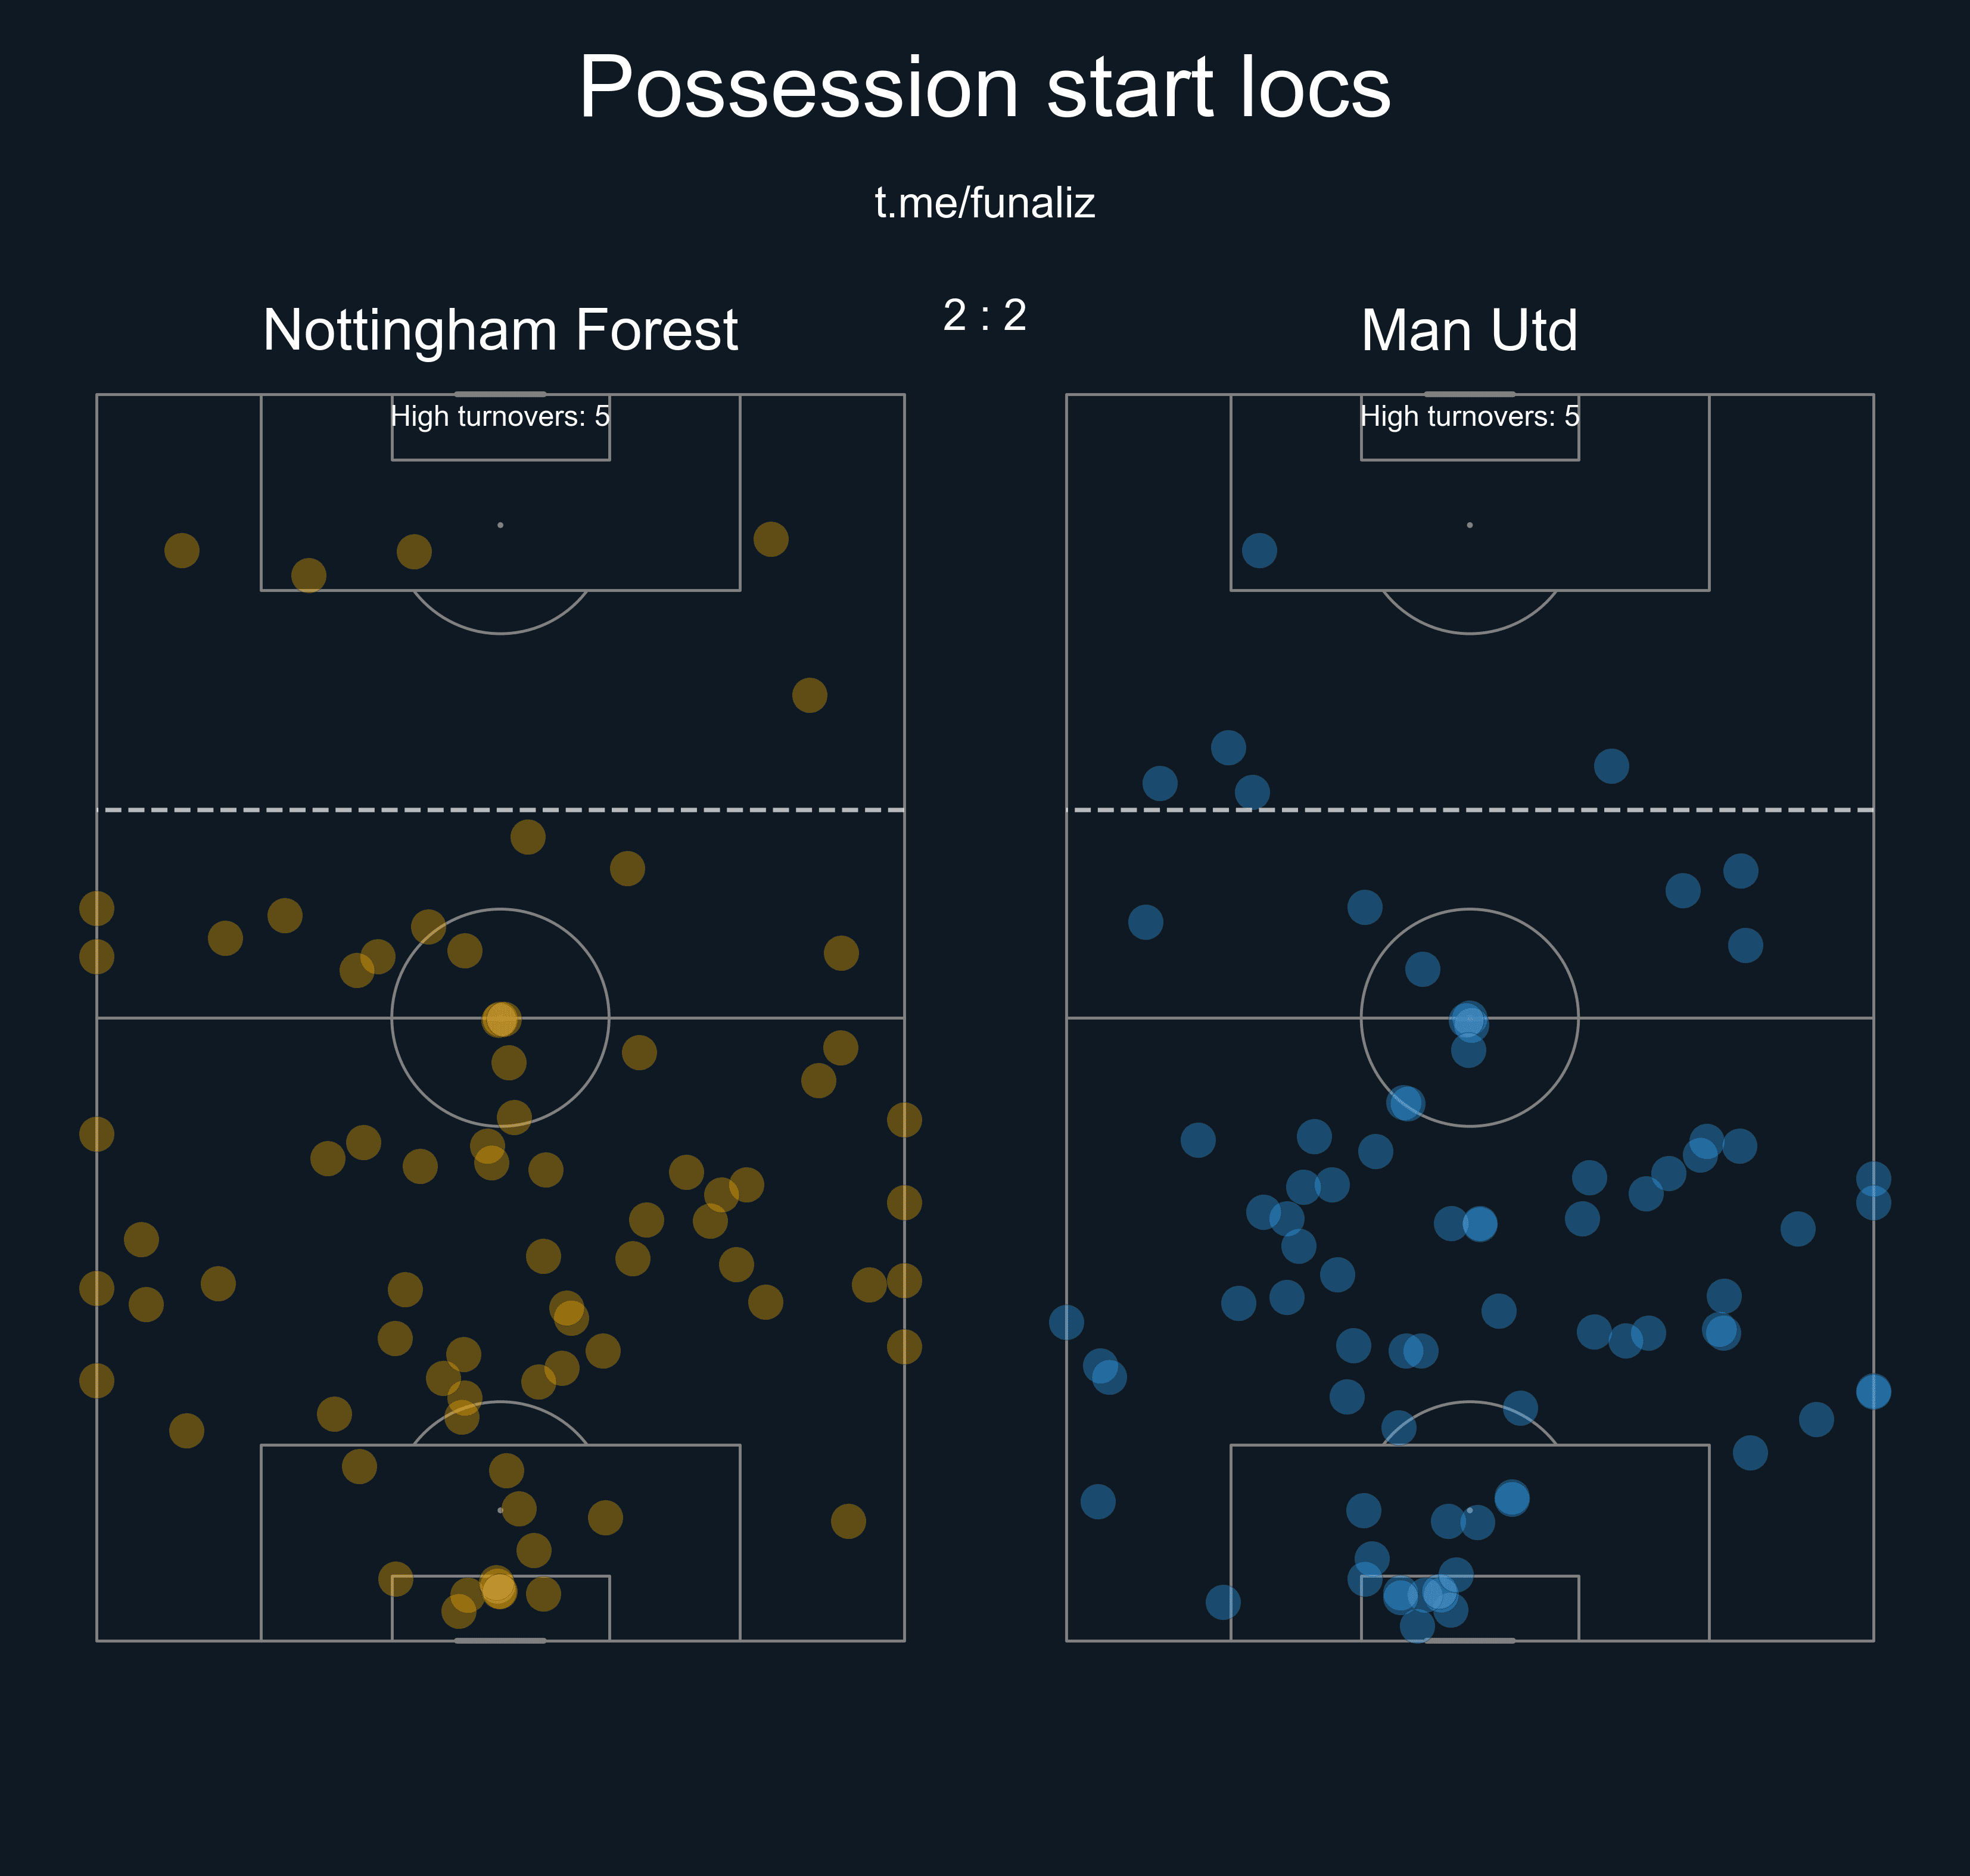Image resolution: width=1970 pixels, height=1876 pixels.
Task: Click the yellow dot left of Forest's top penalty box
Action: pyautogui.click(x=182, y=550)
